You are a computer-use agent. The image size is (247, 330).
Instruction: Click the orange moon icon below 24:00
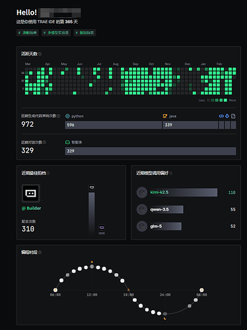pos(165,318)
